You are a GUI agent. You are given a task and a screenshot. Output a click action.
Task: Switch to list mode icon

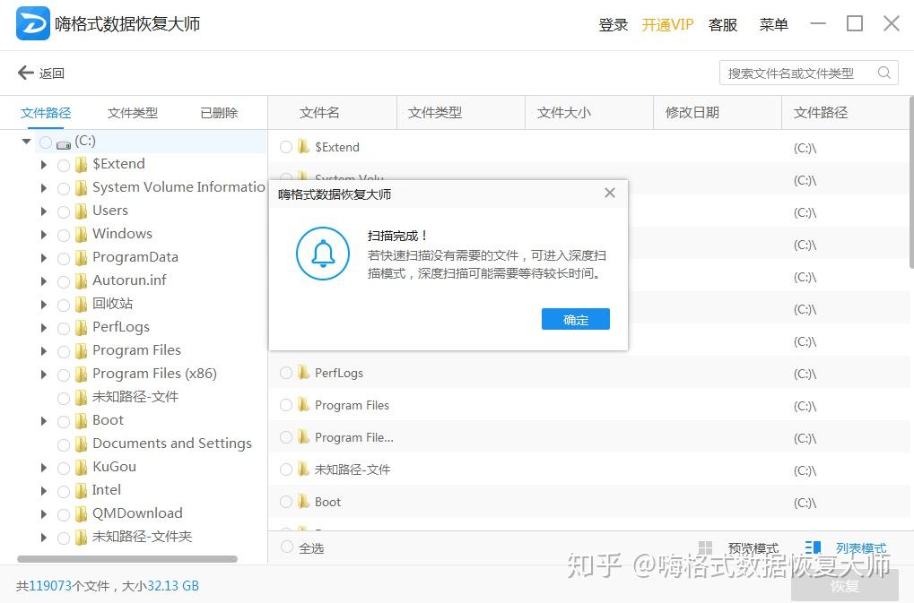click(x=814, y=548)
